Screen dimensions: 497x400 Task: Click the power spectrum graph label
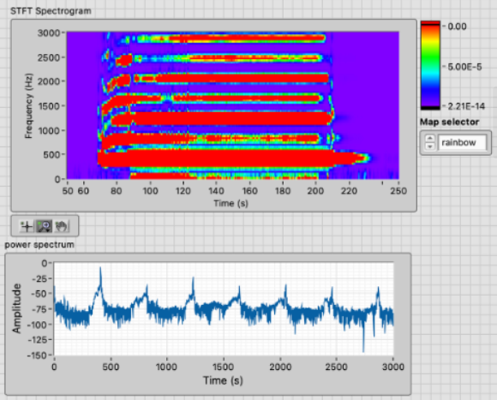[x=39, y=245]
